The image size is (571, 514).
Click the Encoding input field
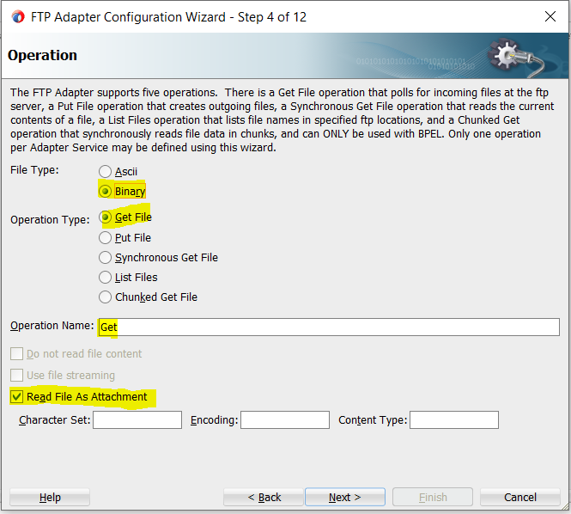(284, 420)
